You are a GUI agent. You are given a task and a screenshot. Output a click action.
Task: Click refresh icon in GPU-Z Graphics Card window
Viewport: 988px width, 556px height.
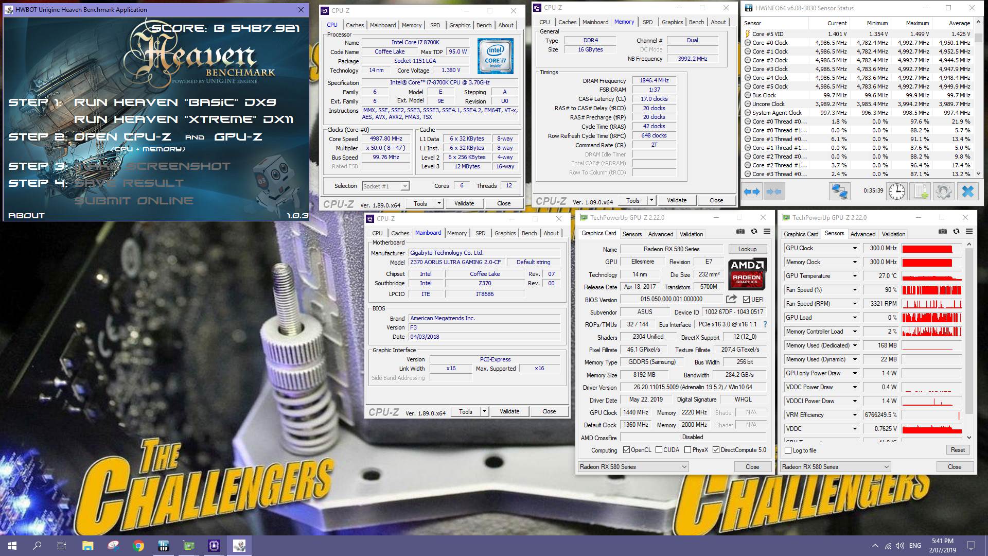[x=754, y=232]
